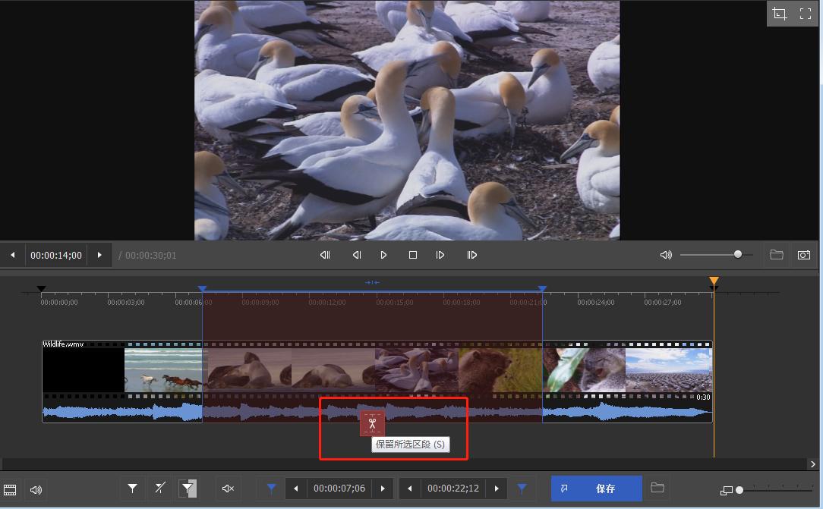The image size is (823, 509).
Task: Play the video preview
Action: click(x=383, y=255)
